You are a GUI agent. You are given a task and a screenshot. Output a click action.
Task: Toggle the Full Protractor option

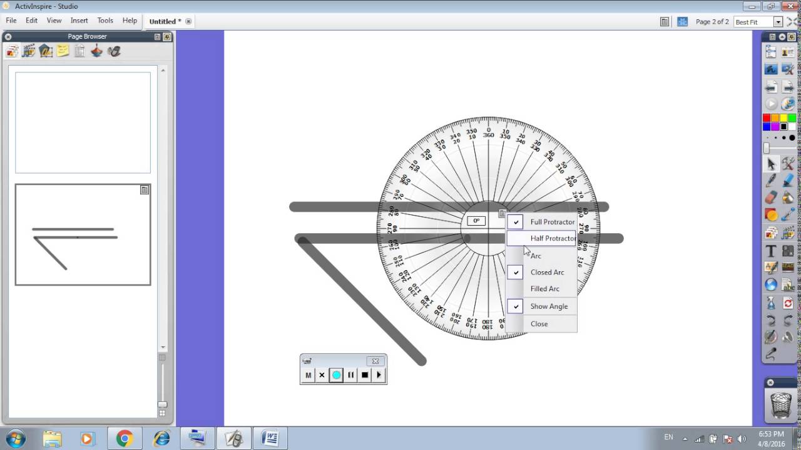click(x=541, y=221)
